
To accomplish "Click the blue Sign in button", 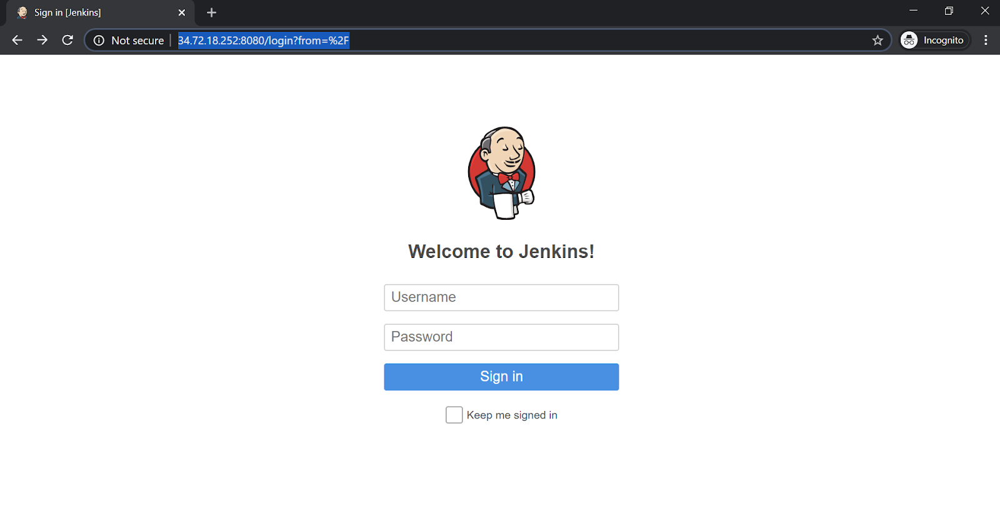I will pos(501,377).
